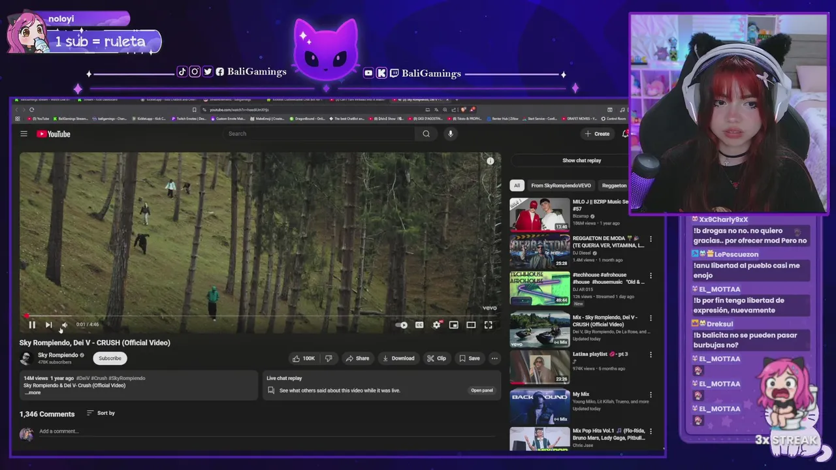Switch to theater mode
Screen dimensions: 836x470
click(471, 324)
